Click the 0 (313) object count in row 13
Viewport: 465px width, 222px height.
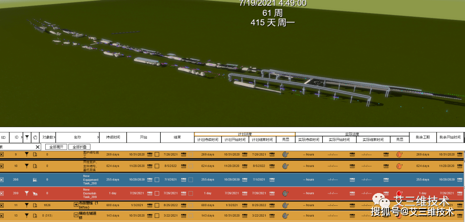point(47,216)
